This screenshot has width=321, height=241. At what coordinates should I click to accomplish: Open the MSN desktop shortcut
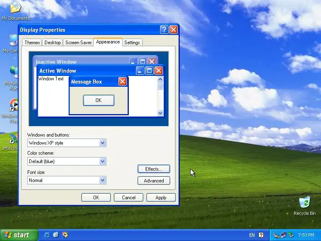[x=11, y=142]
